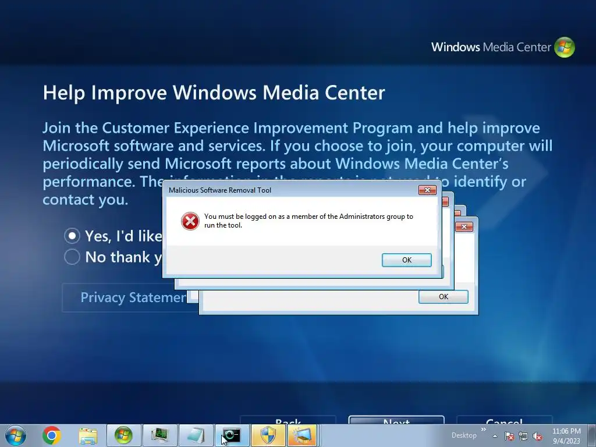Click the muted volume tray icon
This screenshot has height=447, width=596.
pyautogui.click(x=537, y=436)
